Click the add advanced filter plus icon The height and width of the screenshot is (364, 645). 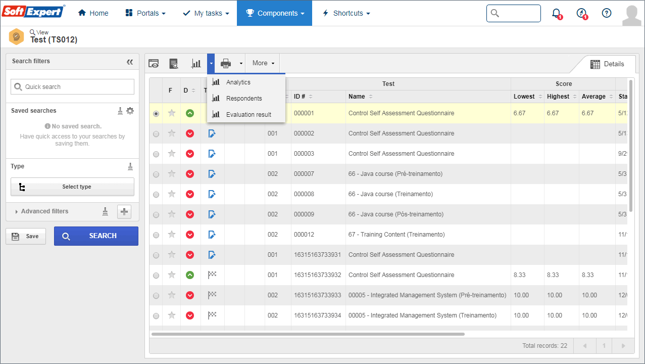click(x=124, y=212)
